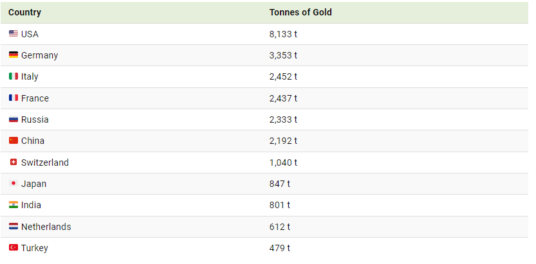Click the Switzerland country name
The image size is (536, 264).
pos(45,163)
